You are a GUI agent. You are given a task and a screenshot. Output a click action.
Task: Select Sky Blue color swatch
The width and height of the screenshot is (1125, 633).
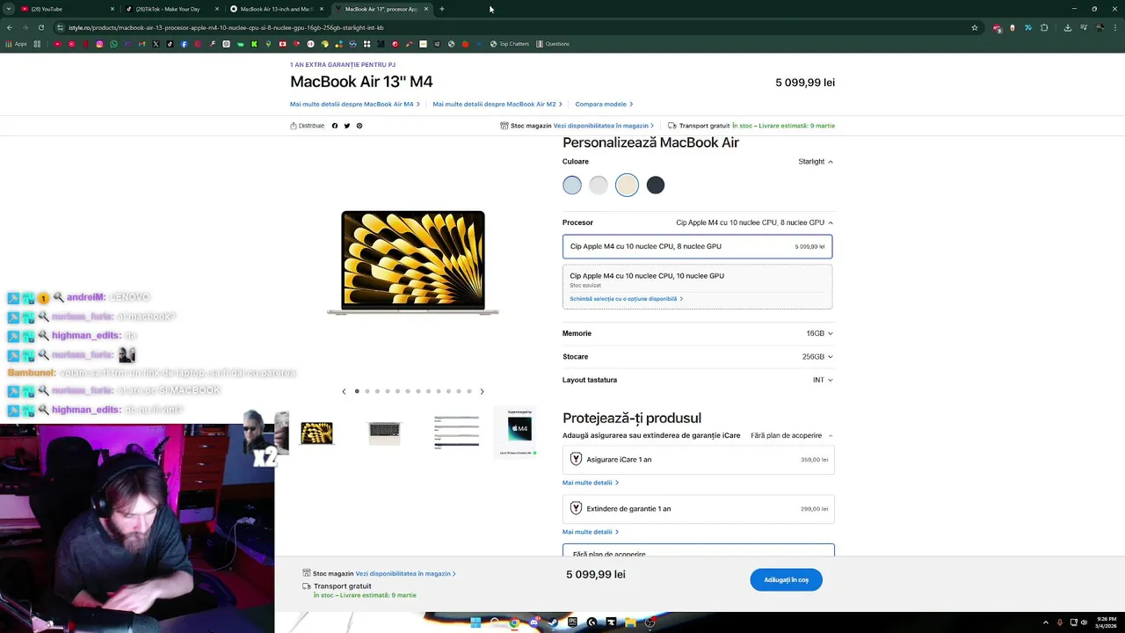(x=572, y=185)
